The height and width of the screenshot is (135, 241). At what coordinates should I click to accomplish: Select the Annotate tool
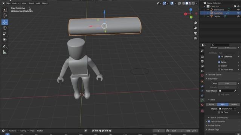point(5,46)
